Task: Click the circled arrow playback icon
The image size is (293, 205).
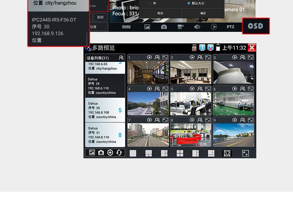Action: pos(214,27)
